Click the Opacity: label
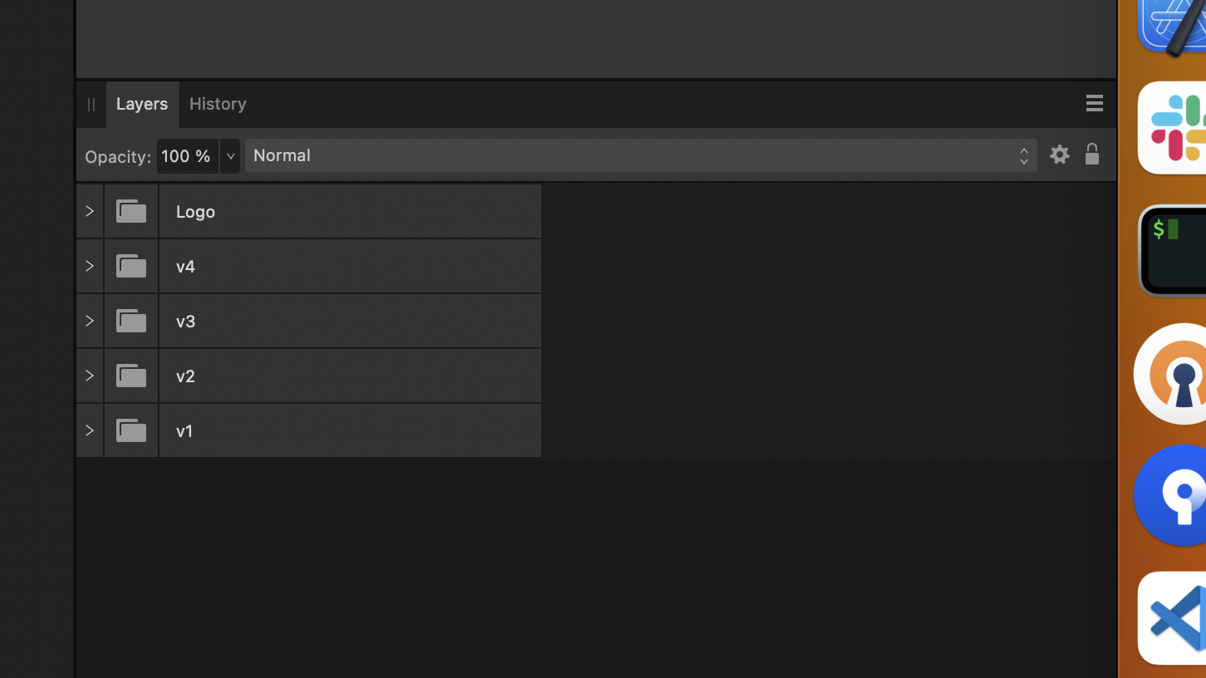Viewport: 1206px width, 678px height. pyautogui.click(x=118, y=156)
